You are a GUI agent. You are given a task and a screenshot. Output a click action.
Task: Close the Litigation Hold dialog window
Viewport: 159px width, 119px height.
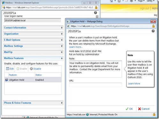coord(153,21)
